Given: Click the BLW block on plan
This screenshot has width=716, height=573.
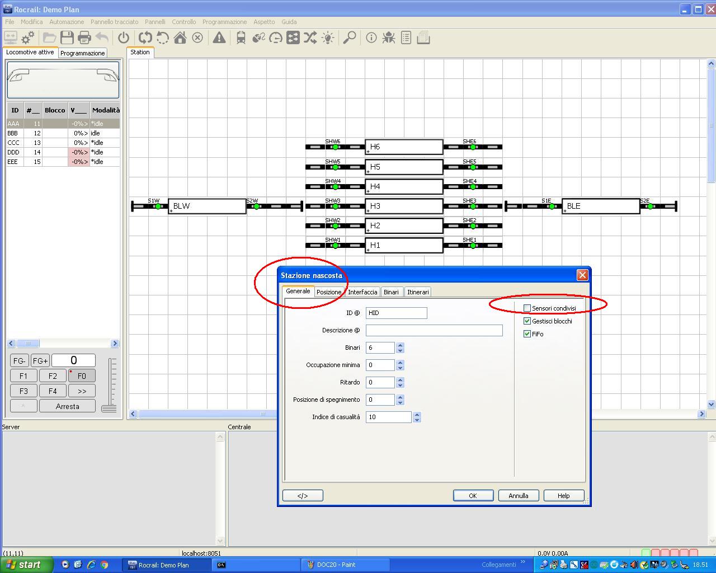Looking at the screenshot, I should [x=207, y=206].
